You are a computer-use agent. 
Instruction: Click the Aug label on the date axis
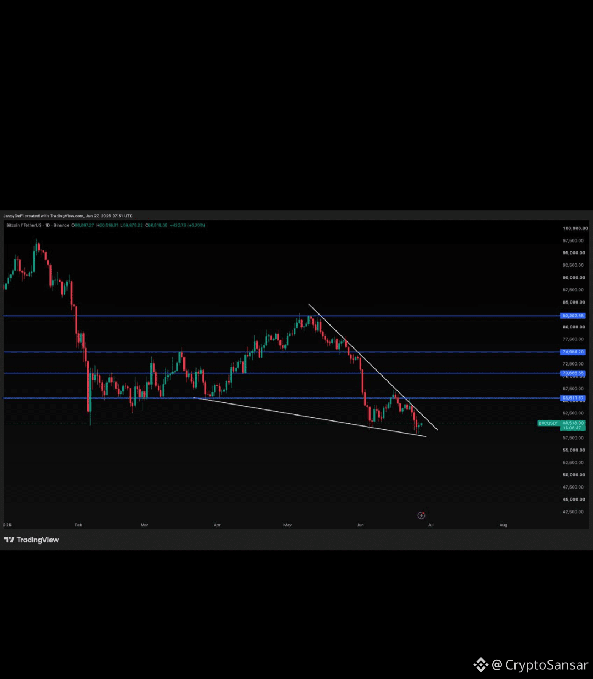point(504,525)
